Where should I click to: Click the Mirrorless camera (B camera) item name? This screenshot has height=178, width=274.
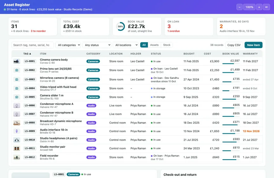tap(59, 78)
